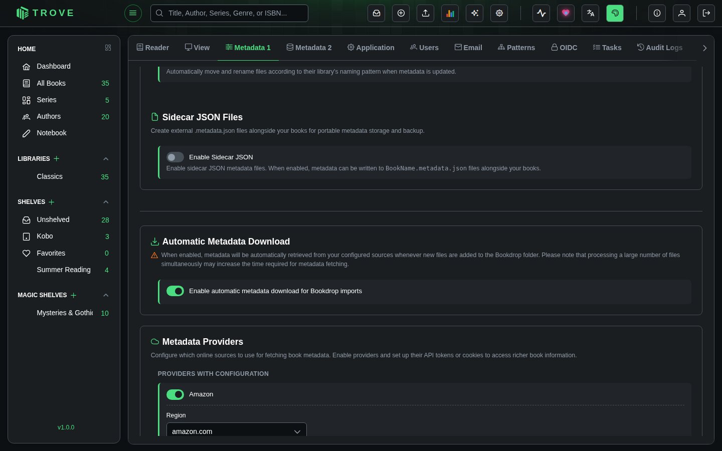Open the Kobo shelf
The width and height of the screenshot is (722, 451).
tap(64, 236)
